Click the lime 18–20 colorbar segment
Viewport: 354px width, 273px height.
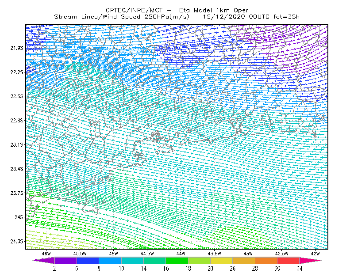(200, 260)
